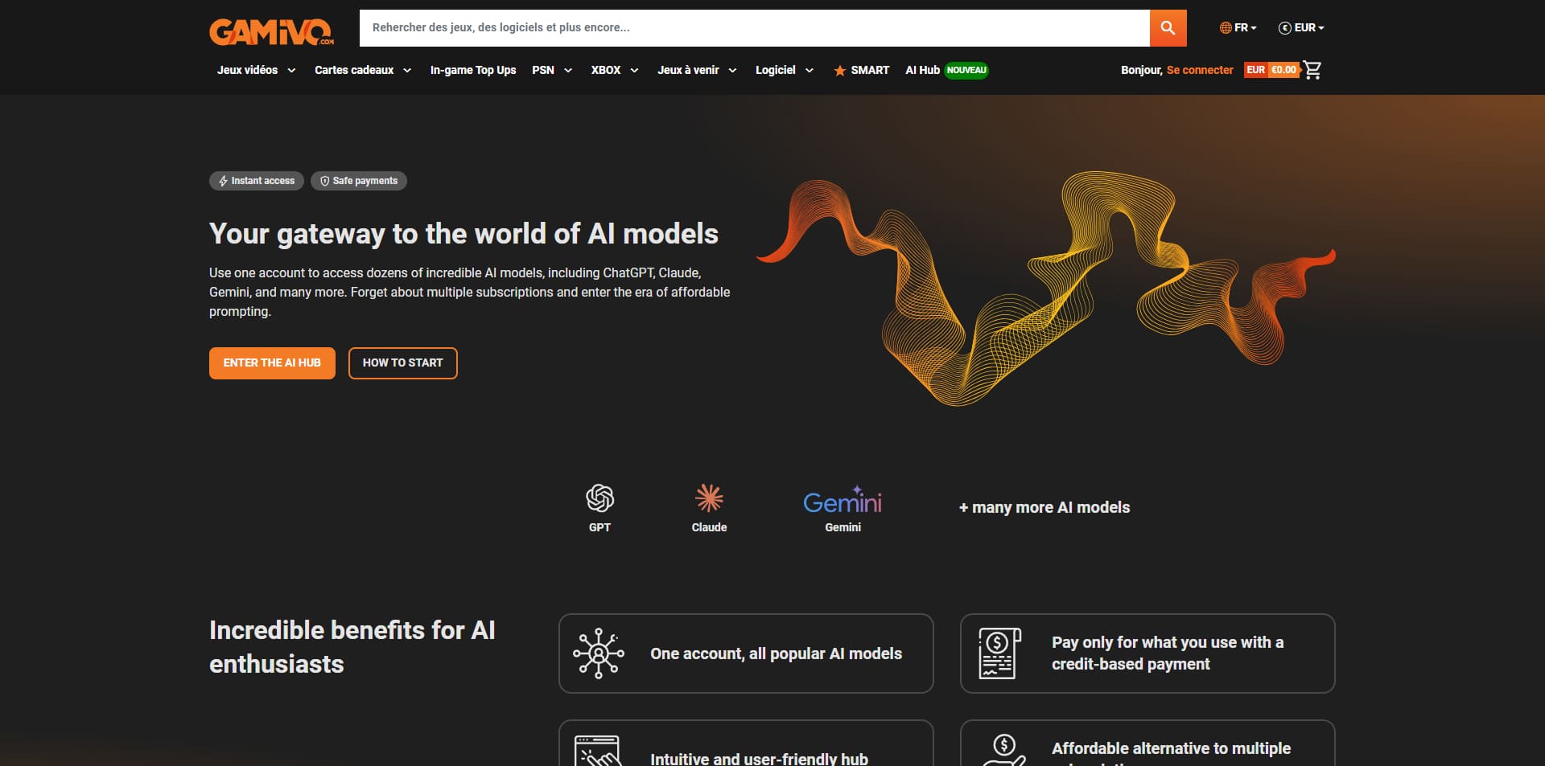
Task: Select the GPT model icon
Action: [x=599, y=498]
